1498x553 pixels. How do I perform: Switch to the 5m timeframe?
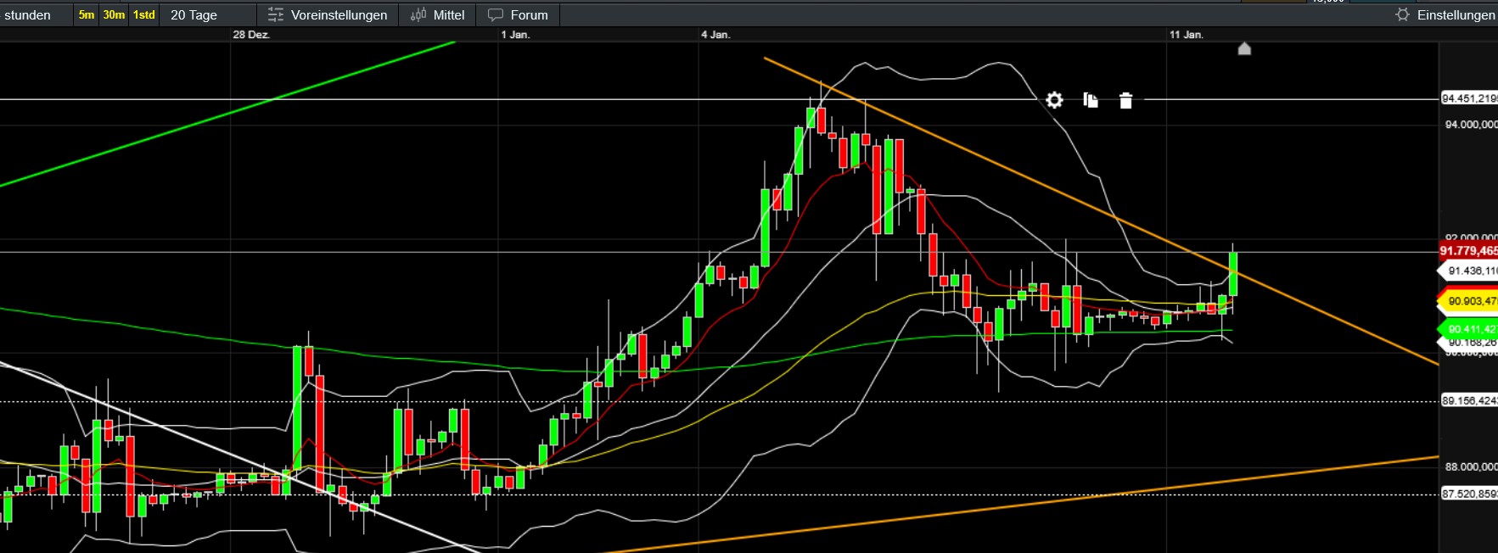(x=87, y=14)
